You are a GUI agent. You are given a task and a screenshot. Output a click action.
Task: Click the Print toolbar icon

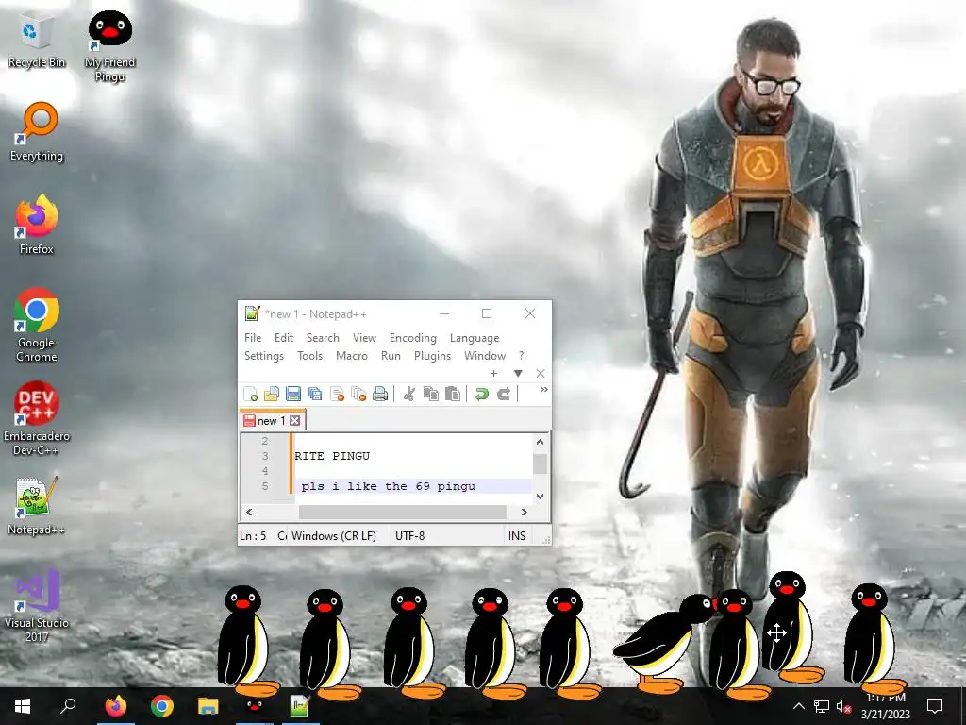[x=380, y=394]
